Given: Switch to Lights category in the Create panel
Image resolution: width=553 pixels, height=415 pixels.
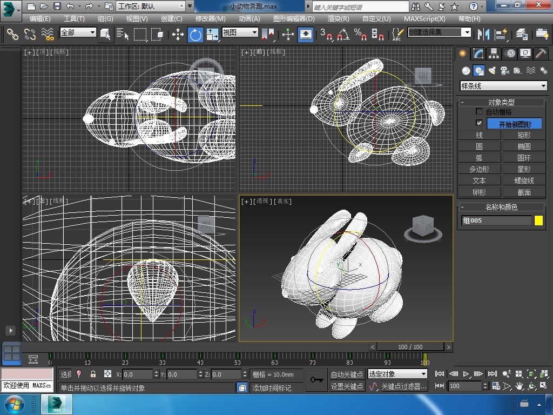Looking at the screenshot, I should click(x=491, y=71).
